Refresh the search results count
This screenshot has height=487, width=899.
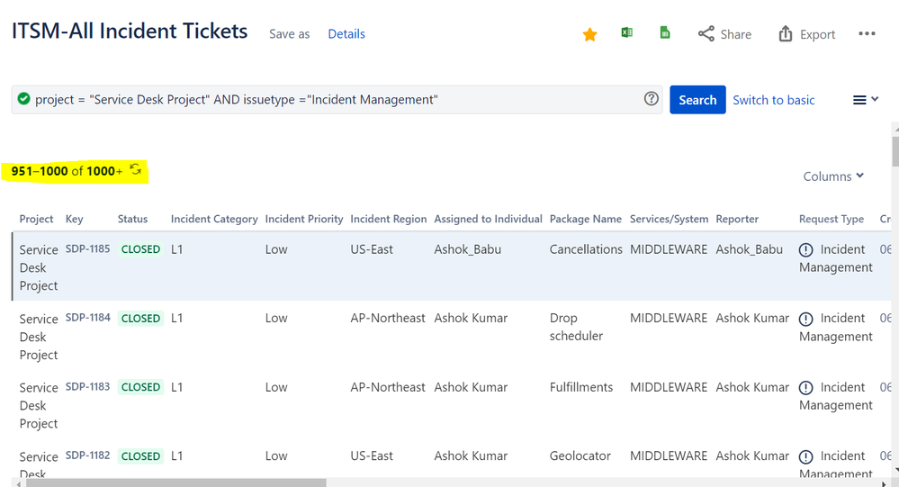coord(135,170)
